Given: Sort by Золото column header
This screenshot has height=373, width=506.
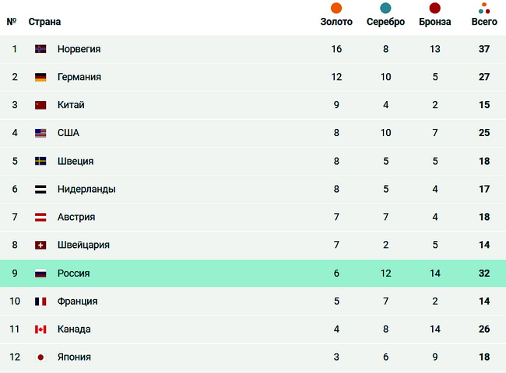Looking at the screenshot, I should (x=336, y=22).
